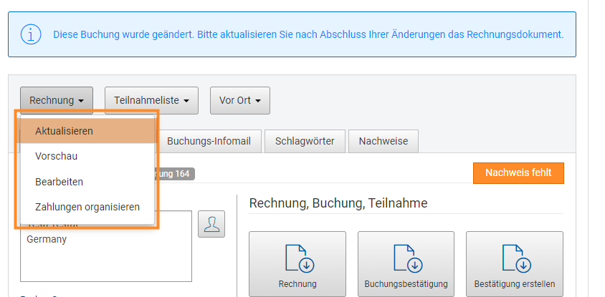Image resolution: width=605 pixels, height=297 pixels.
Task: Collapse the Rechnung dropdown button
Action: tap(57, 101)
